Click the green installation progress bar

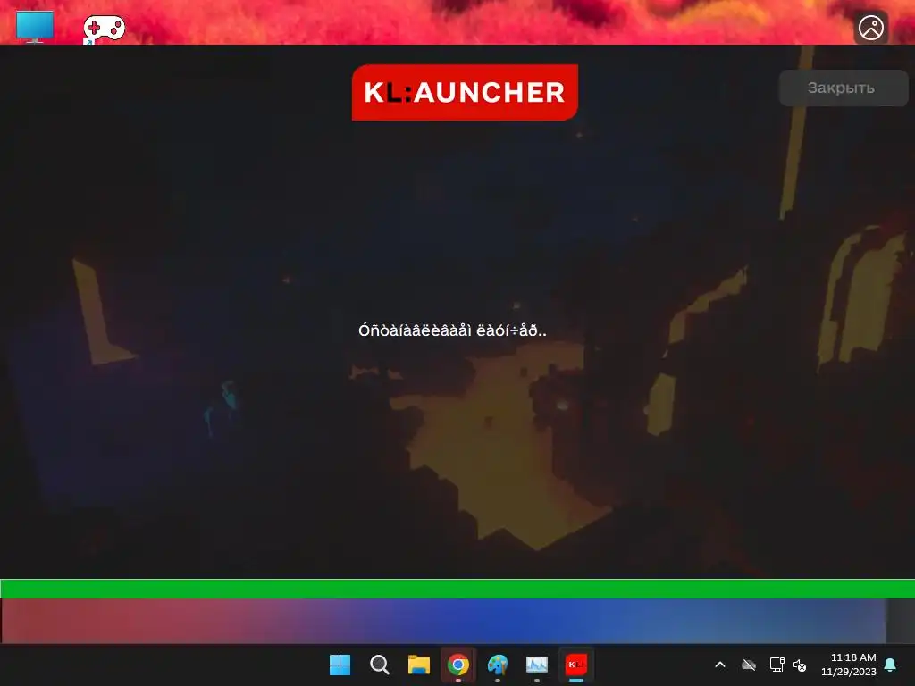[457, 589]
